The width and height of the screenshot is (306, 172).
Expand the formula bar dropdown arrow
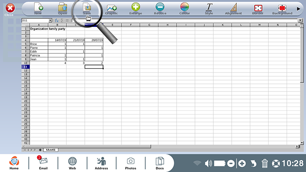pos(300,20)
